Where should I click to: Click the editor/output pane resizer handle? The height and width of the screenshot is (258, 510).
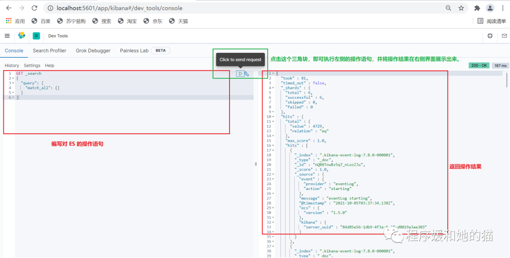coord(255,164)
